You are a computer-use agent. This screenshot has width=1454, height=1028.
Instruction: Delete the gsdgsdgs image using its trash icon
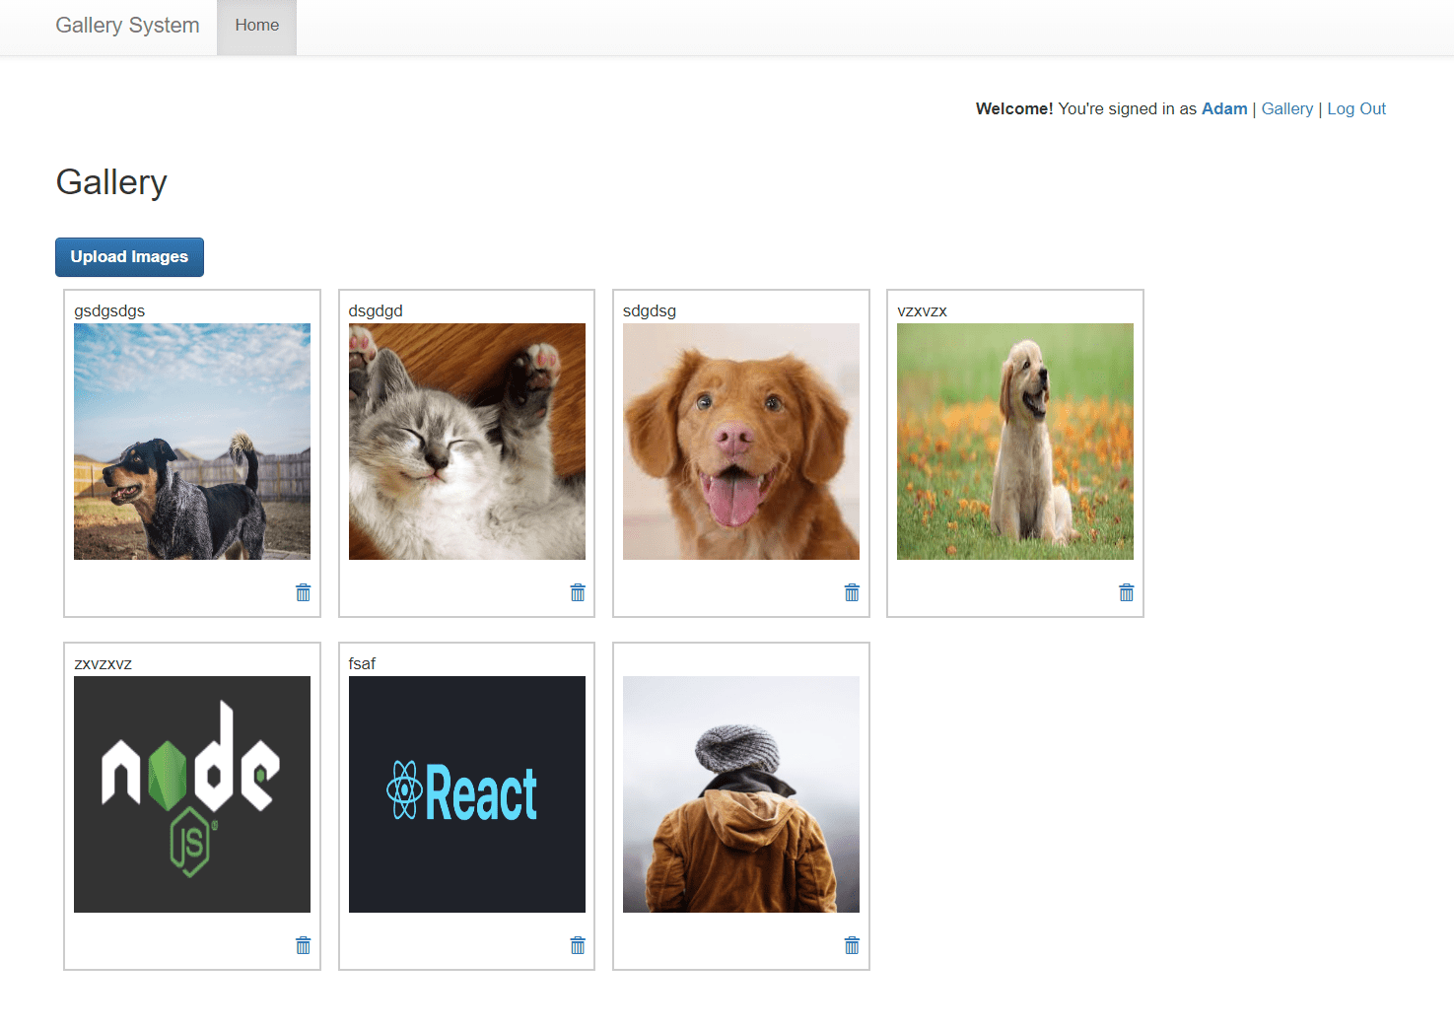pyautogui.click(x=303, y=592)
